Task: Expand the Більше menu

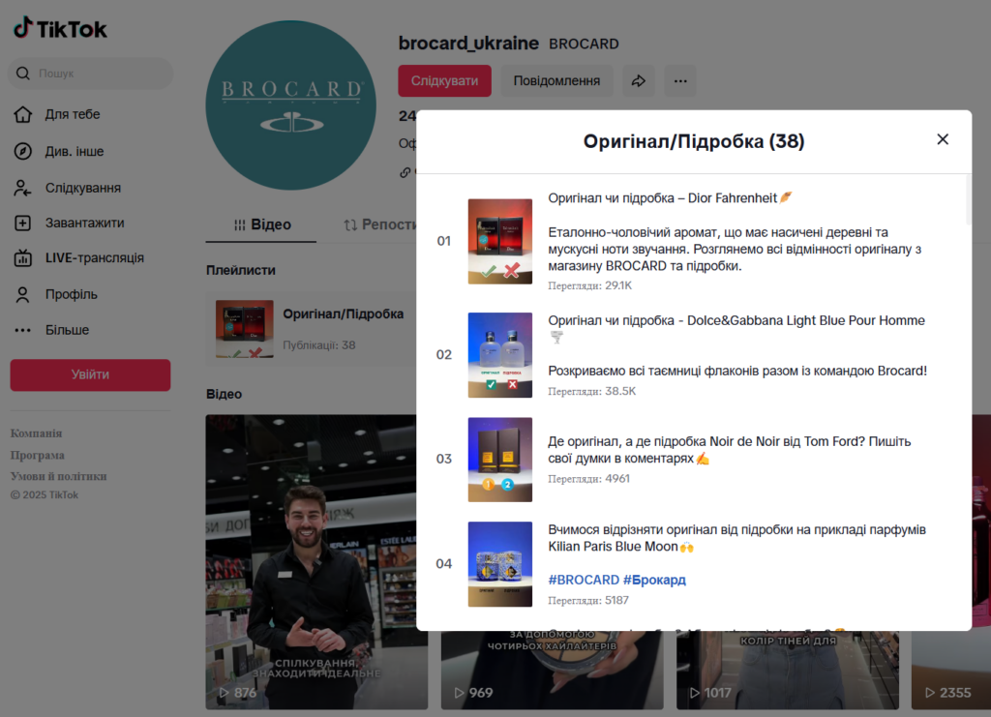Action: 67,330
